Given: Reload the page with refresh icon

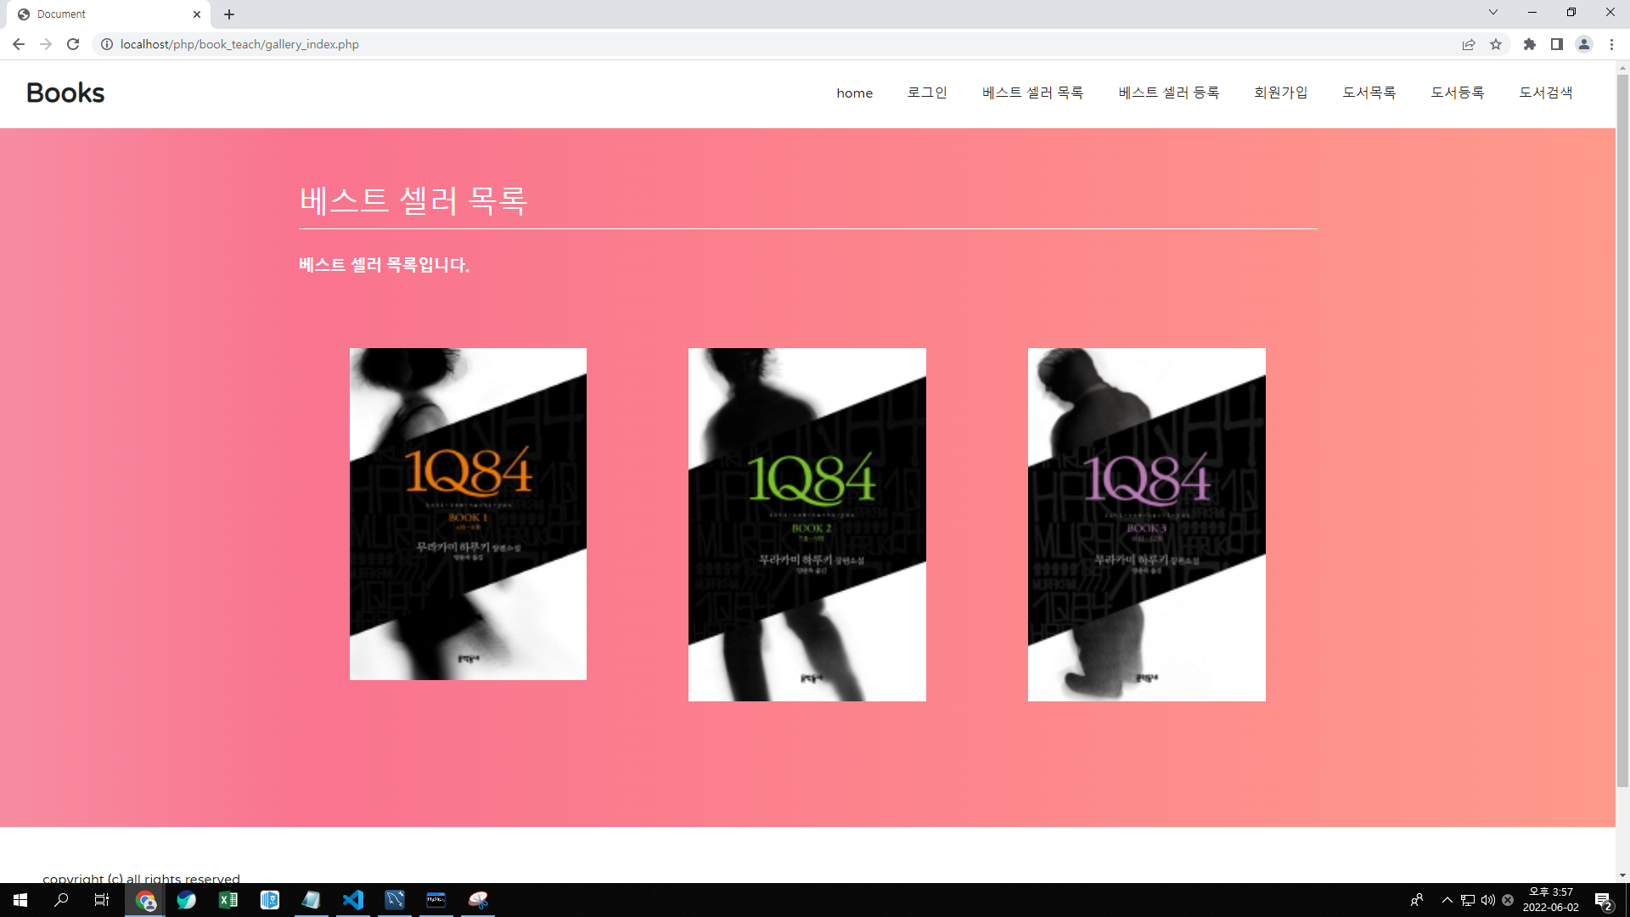Looking at the screenshot, I should 73,44.
